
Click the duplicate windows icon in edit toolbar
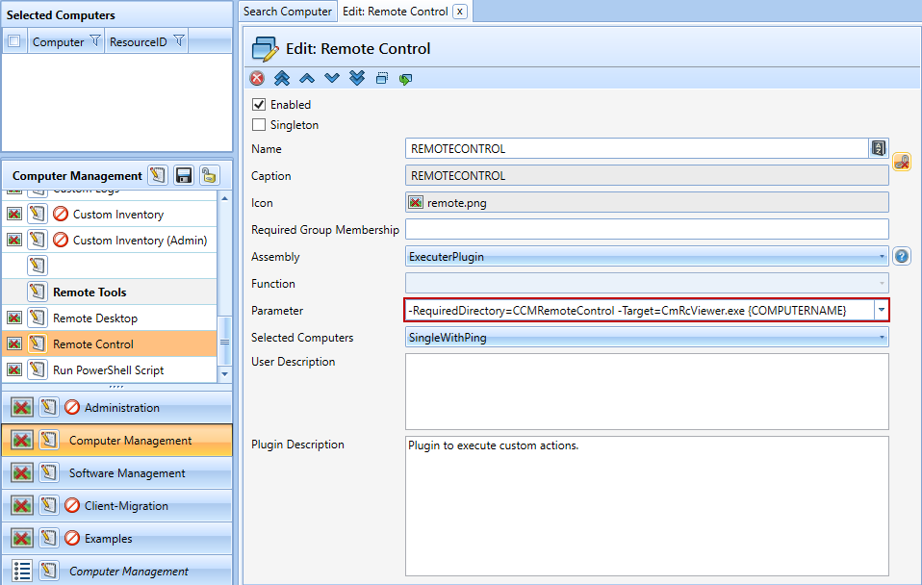coord(382,78)
